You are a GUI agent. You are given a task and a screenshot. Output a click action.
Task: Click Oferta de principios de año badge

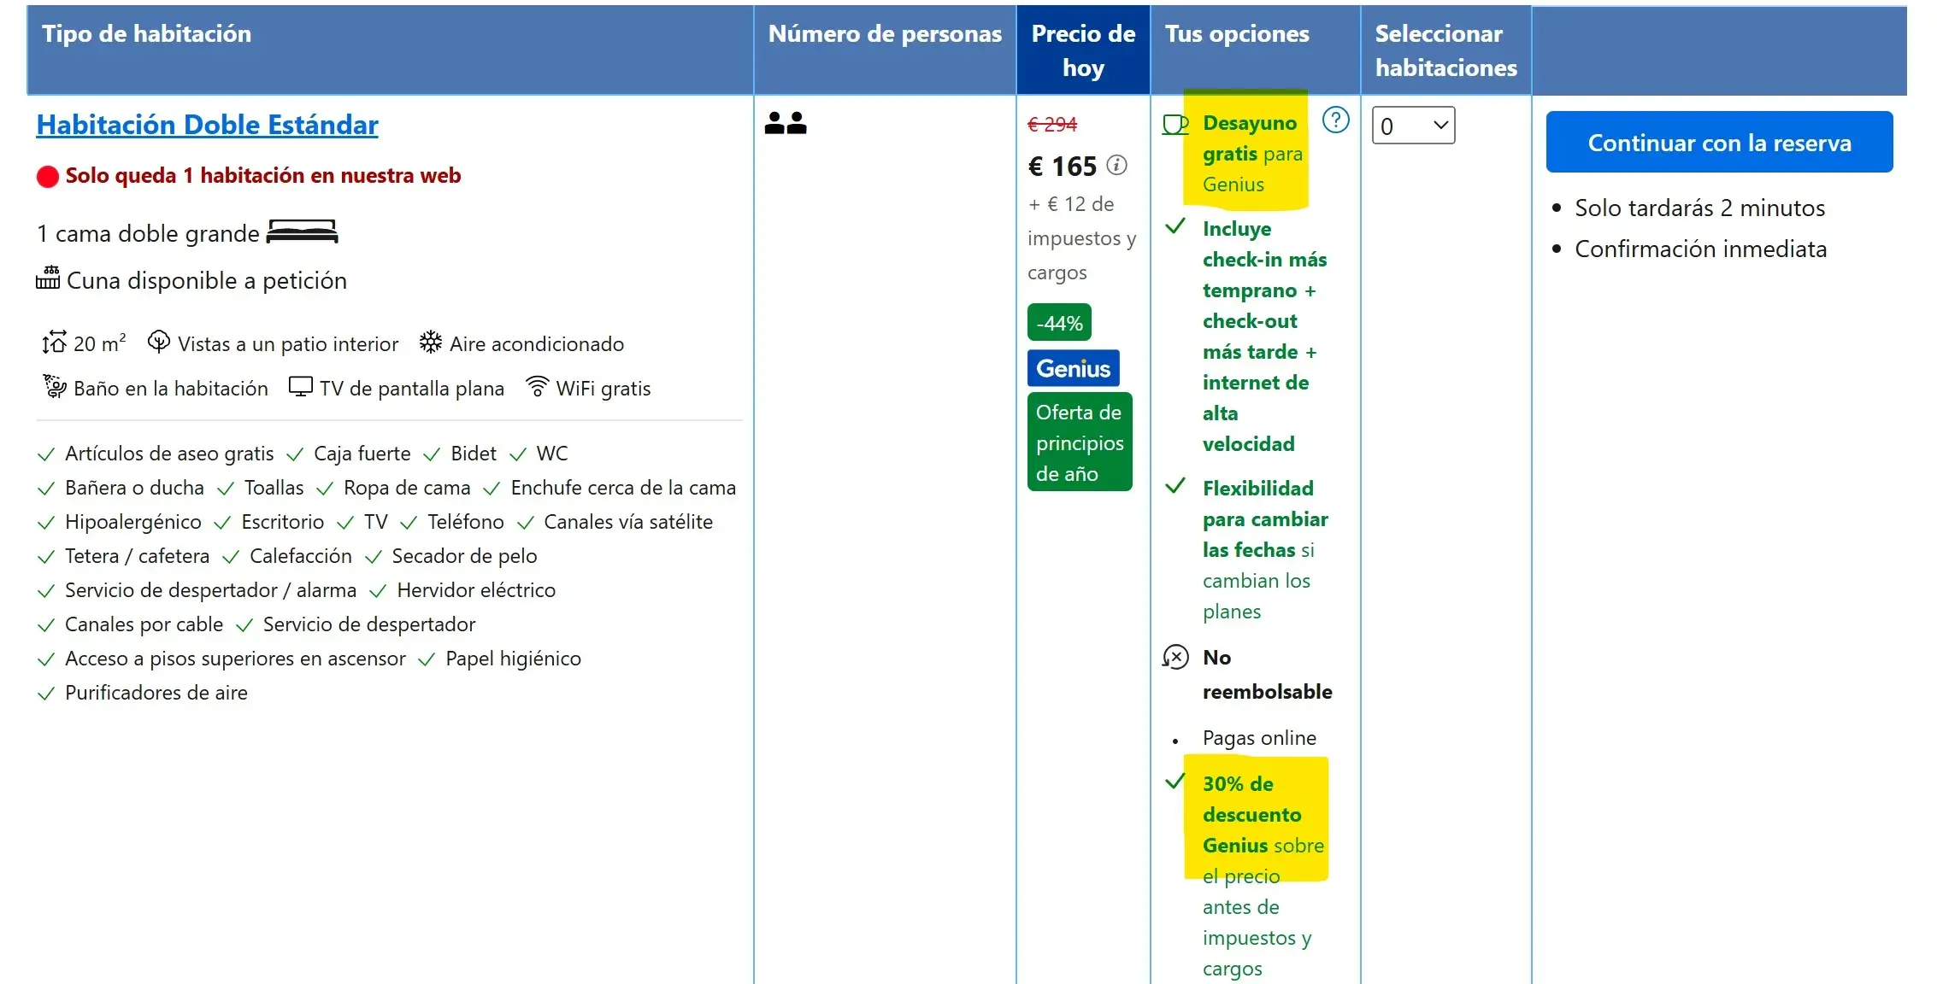click(x=1080, y=442)
